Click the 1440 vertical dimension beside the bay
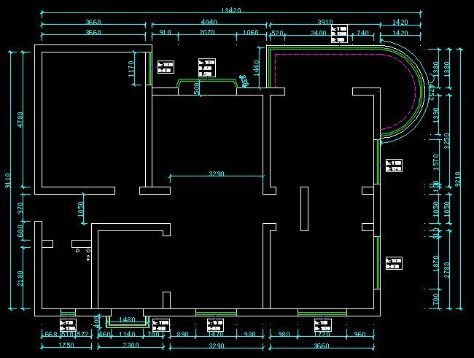This screenshot has height=358, width=474. coord(255,67)
